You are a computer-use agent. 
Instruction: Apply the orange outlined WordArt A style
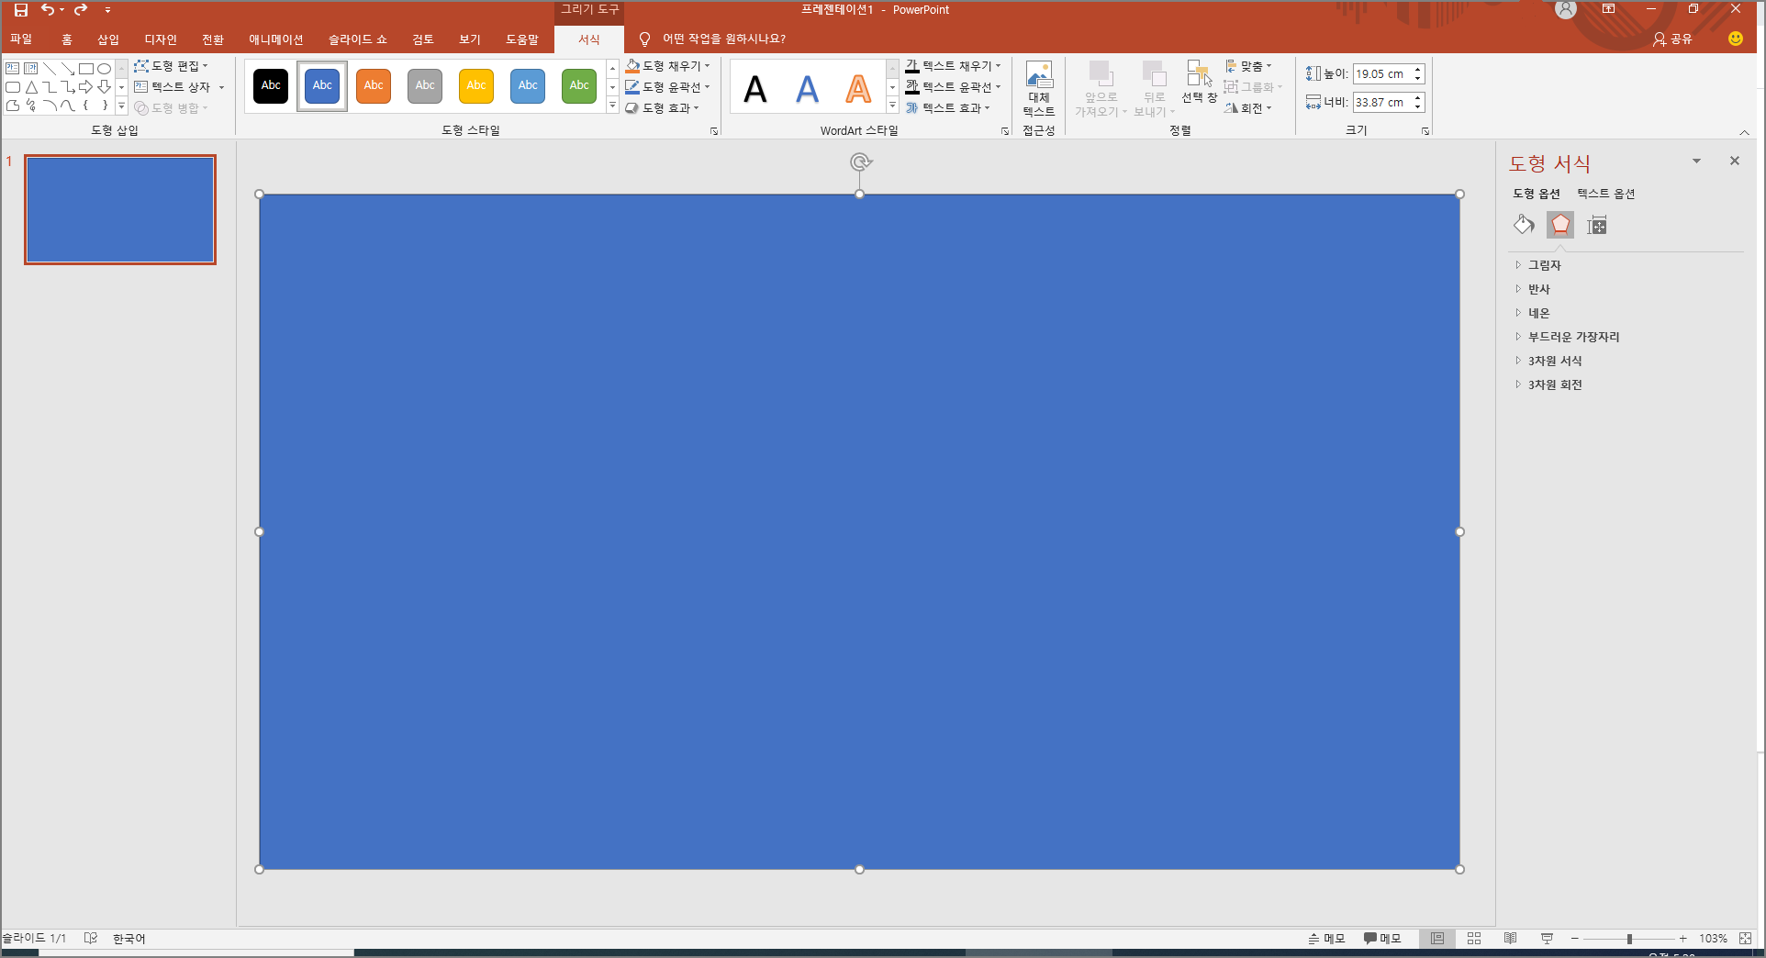click(x=858, y=89)
